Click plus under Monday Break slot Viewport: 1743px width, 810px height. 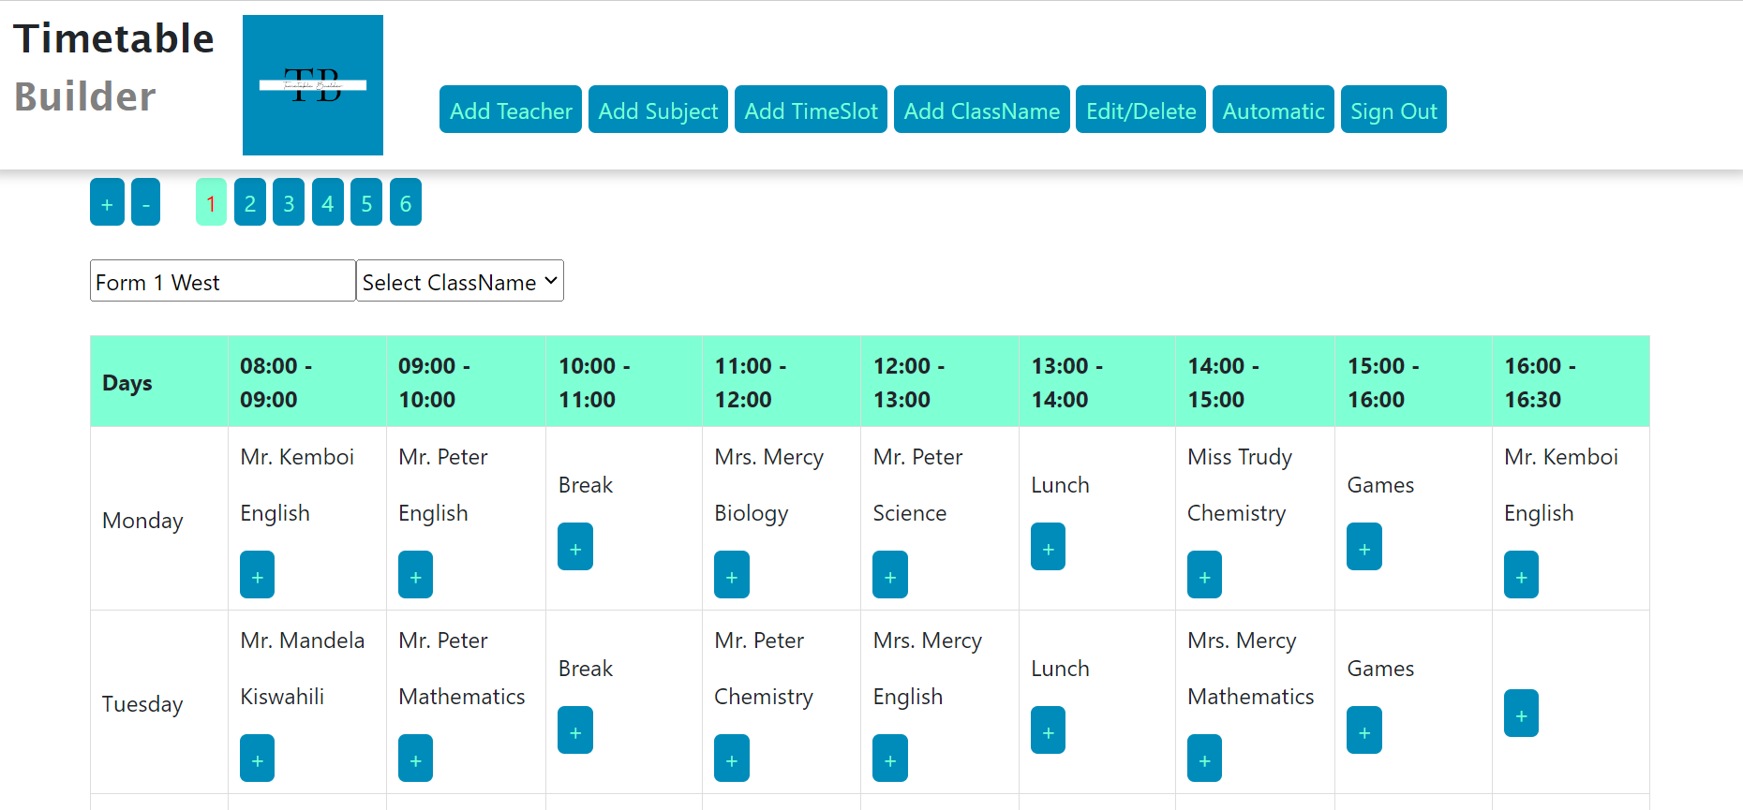[574, 547]
